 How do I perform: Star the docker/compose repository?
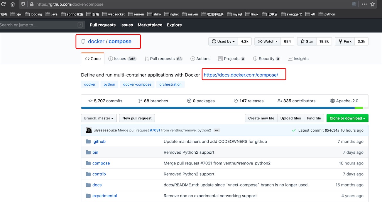pyautogui.click(x=307, y=41)
